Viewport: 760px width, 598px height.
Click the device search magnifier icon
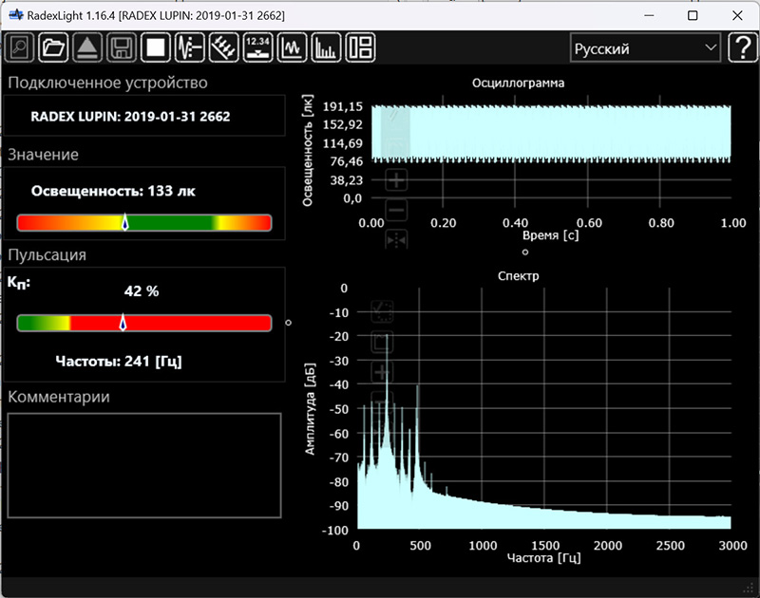point(21,47)
